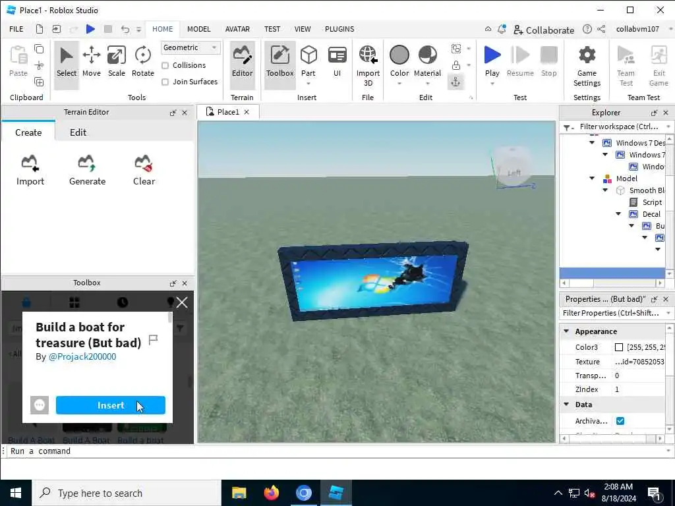Click the help question mark icon
The width and height of the screenshot is (675, 506).
587,29
